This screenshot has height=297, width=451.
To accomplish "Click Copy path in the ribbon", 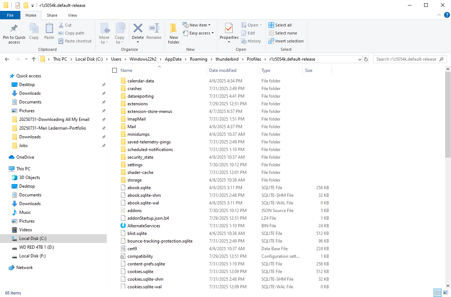I will [71, 33].
